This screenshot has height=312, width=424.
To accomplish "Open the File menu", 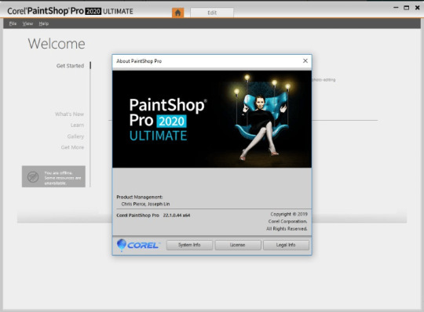I will tap(13, 24).
